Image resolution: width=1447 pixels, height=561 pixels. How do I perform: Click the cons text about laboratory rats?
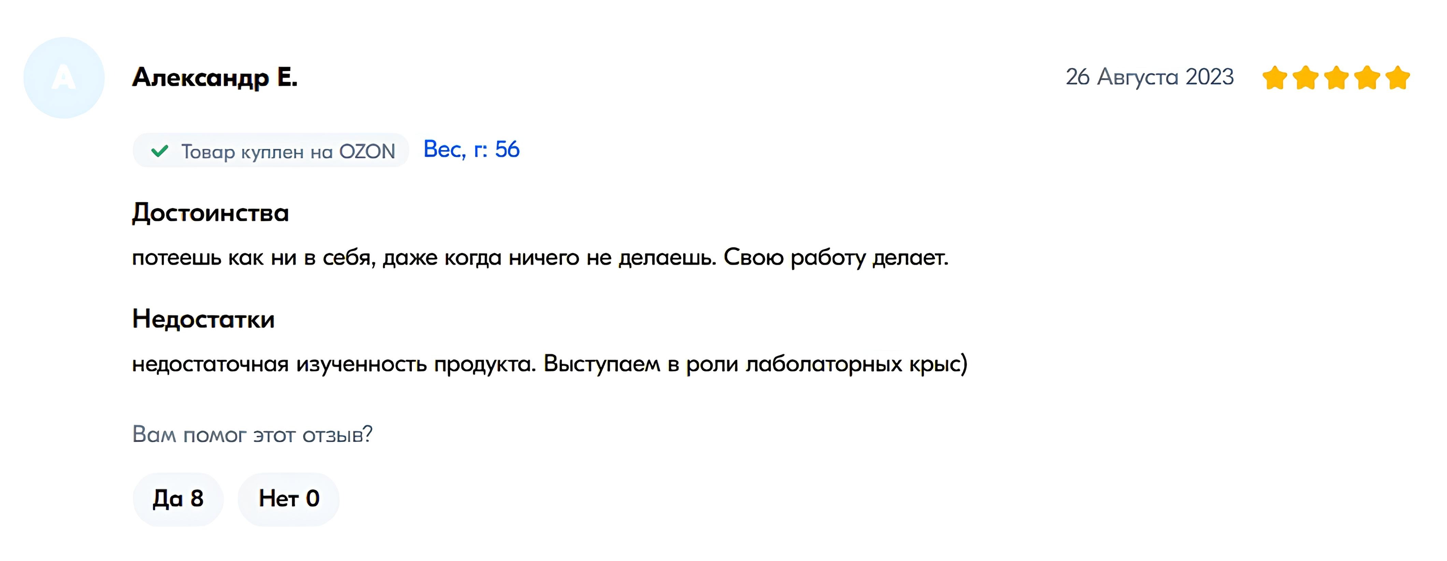(x=550, y=364)
